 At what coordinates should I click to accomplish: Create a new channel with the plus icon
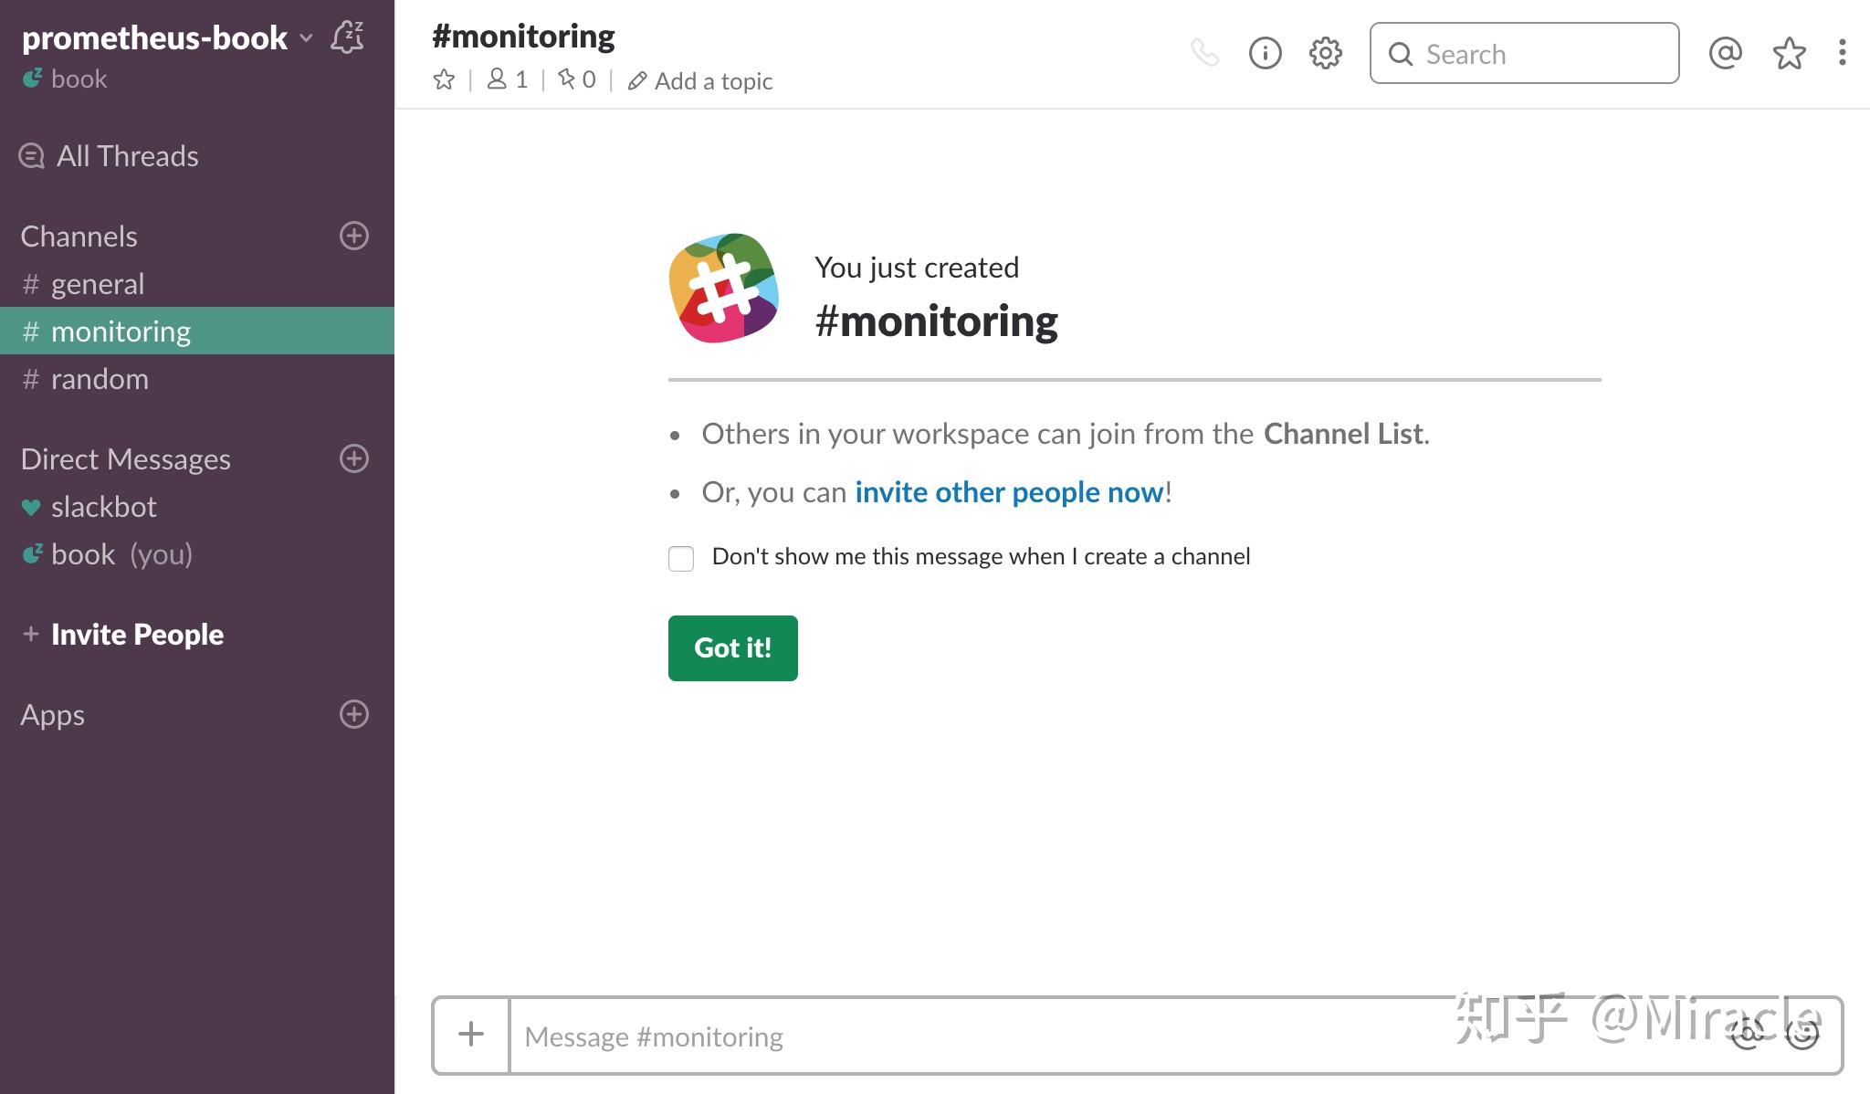click(353, 236)
